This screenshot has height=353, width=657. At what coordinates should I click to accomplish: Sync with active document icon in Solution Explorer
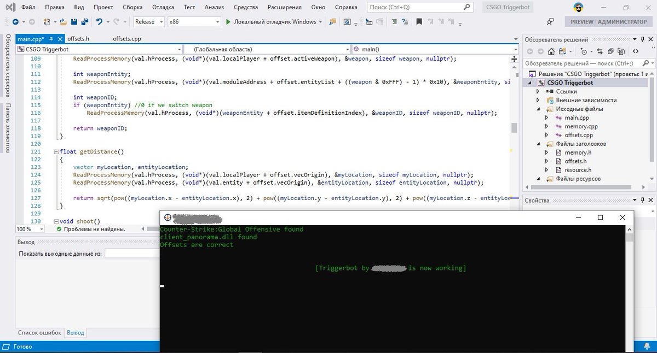pos(601,51)
